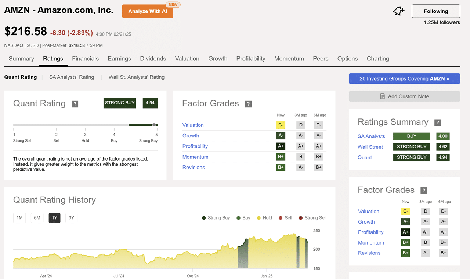Go to the Charting tab
The width and height of the screenshot is (470, 279).
(378, 59)
